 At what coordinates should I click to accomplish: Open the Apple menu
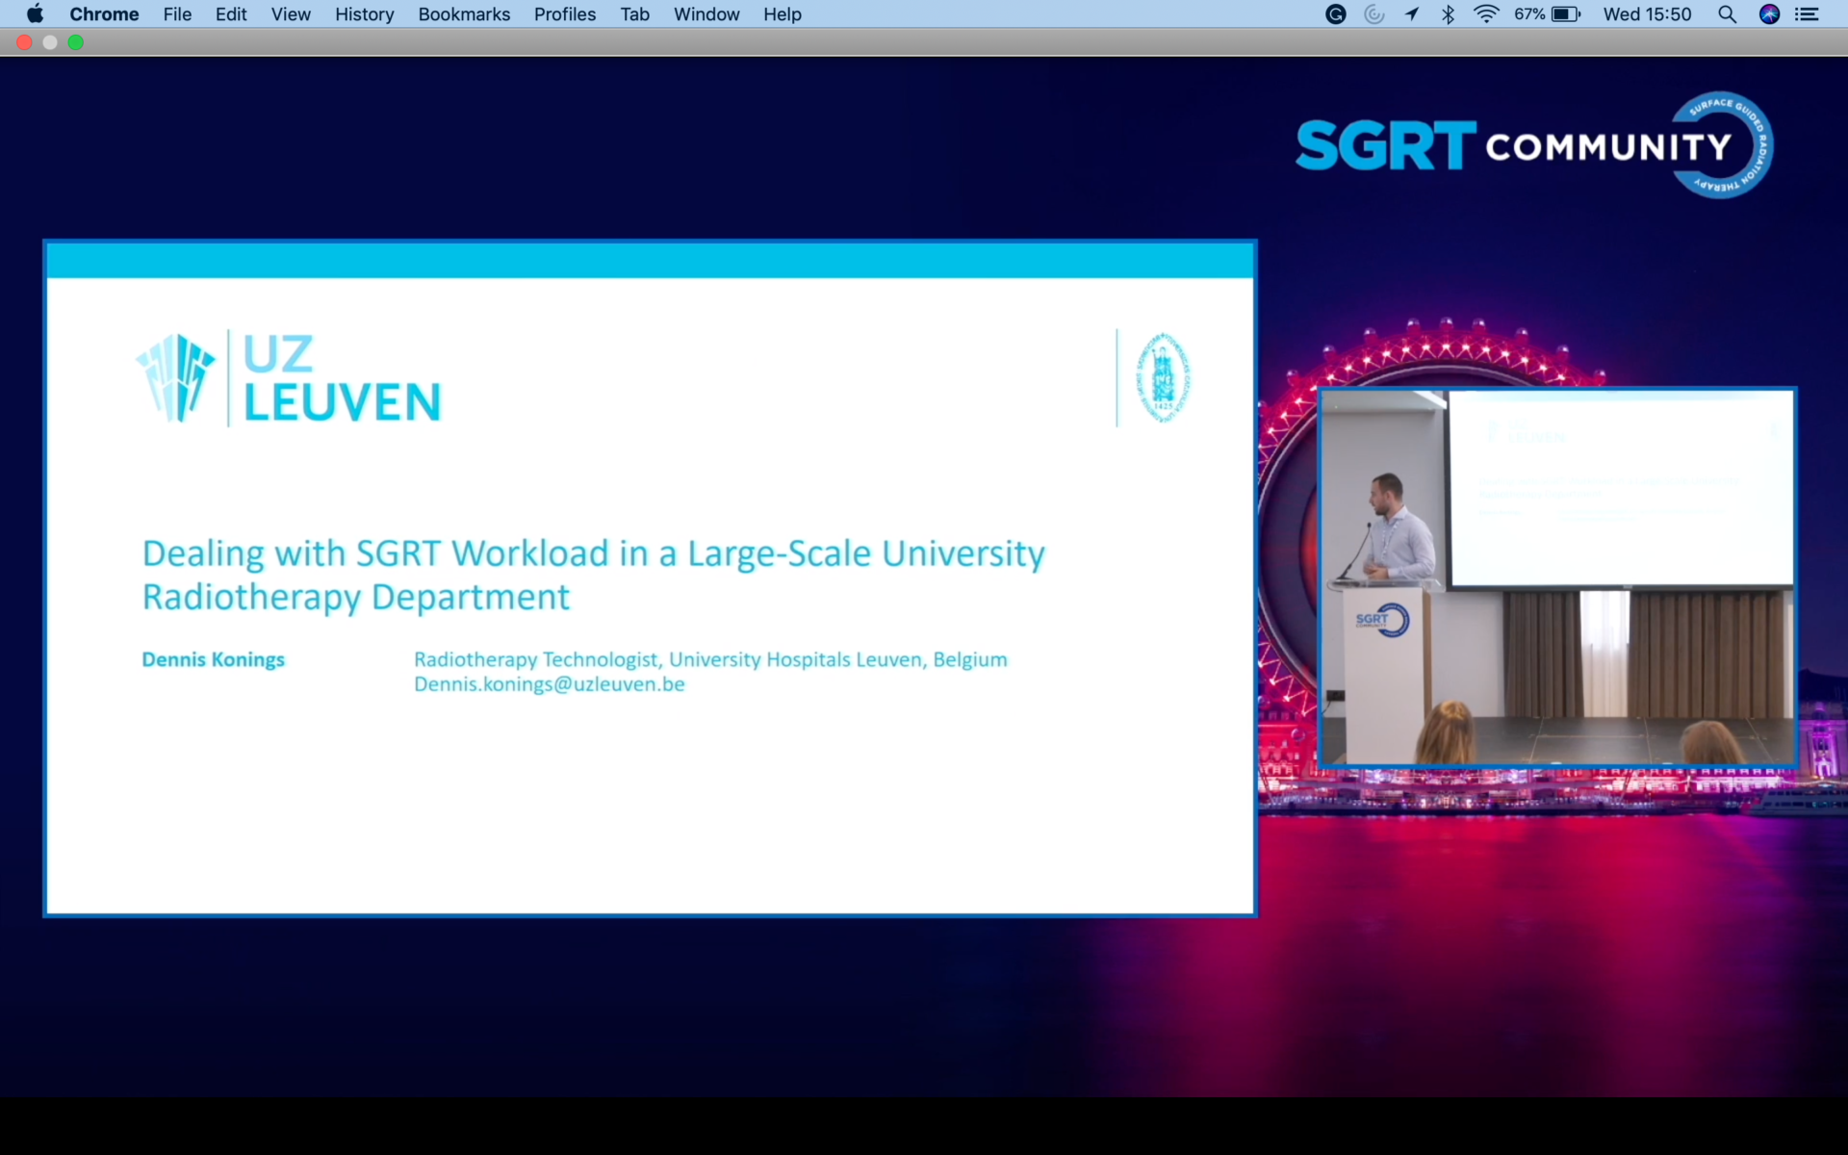tap(35, 14)
